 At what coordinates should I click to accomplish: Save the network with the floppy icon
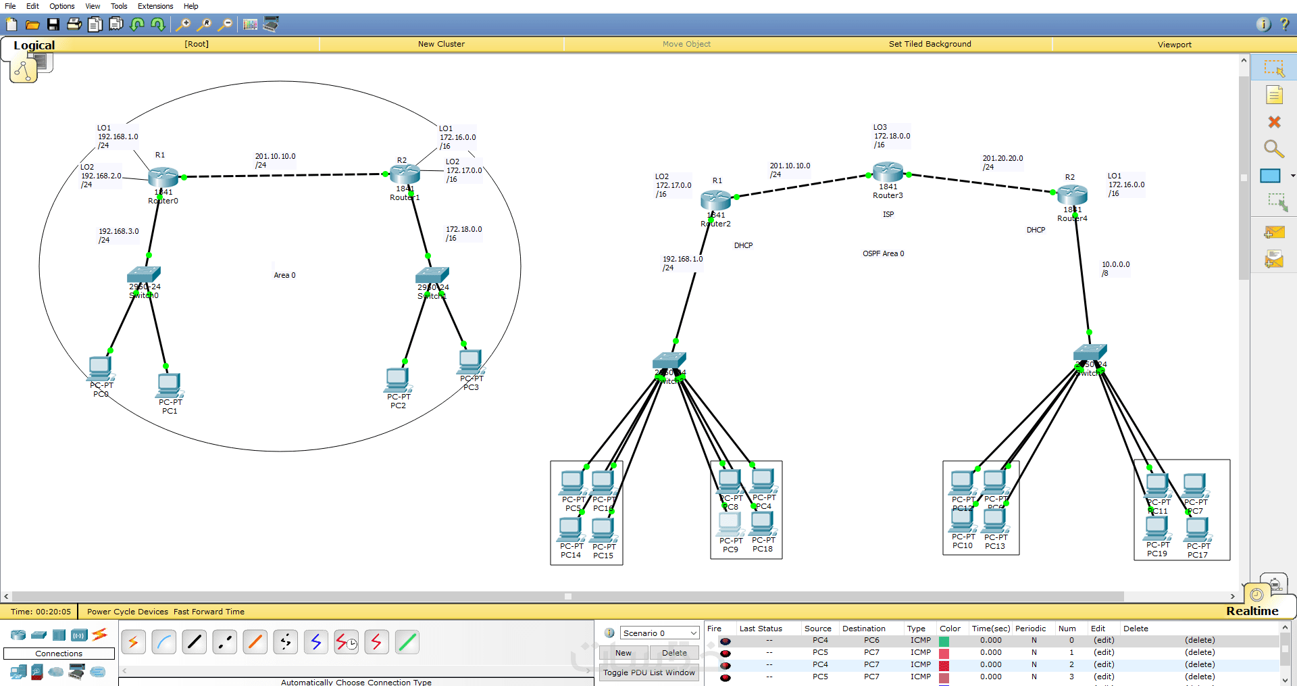tap(53, 25)
